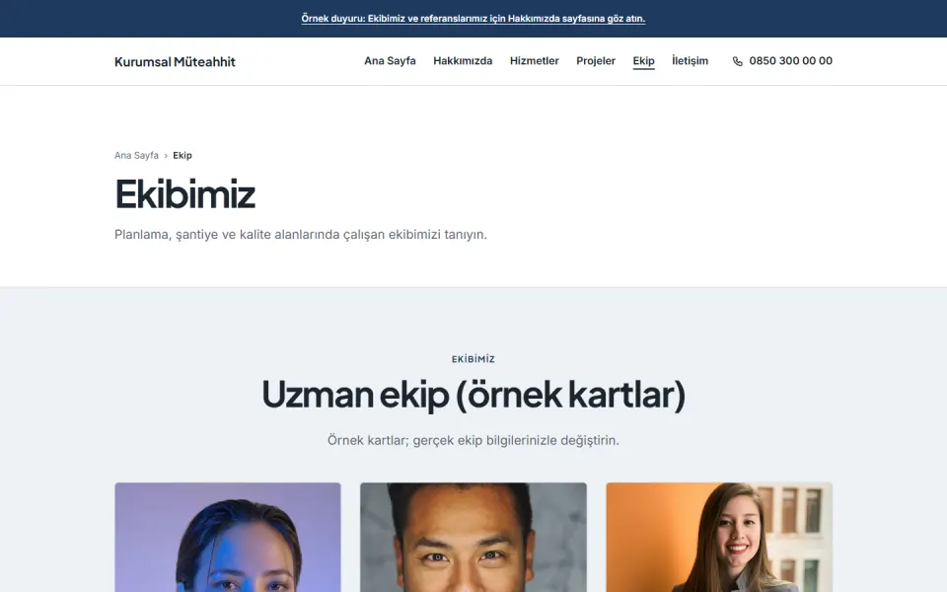Navigate to Projeler page
The height and width of the screenshot is (592, 947).
point(596,61)
